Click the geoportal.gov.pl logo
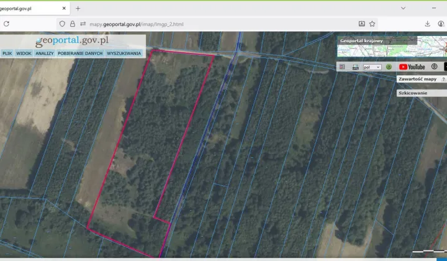The height and width of the screenshot is (261, 447). [x=72, y=41]
